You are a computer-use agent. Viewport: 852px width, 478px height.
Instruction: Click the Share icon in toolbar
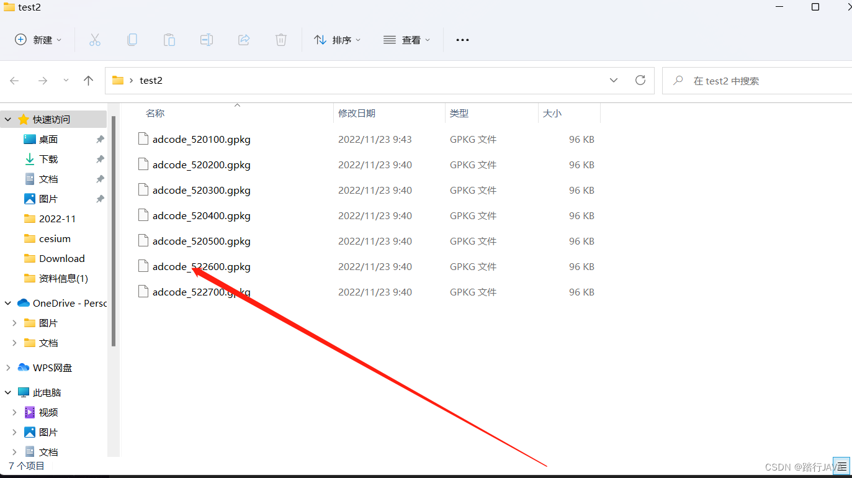tap(244, 40)
